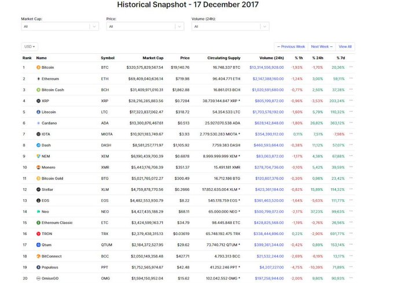The width and height of the screenshot is (393, 283).
Task: Open the Bitcoin name link
Action: 47,68
